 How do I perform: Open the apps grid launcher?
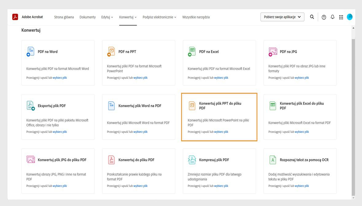pyautogui.click(x=341, y=17)
